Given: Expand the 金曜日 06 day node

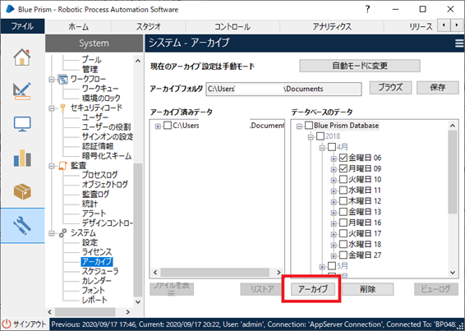Looking at the screenshot, I should coord(334,159).
